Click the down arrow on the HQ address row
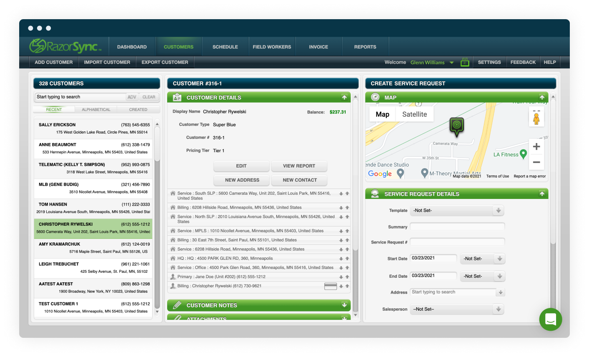589x357 pixels. coord(341,258)
